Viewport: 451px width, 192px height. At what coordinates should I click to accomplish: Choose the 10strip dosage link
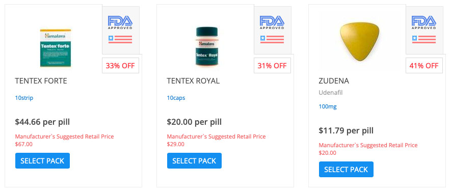[x=24, y=98]
